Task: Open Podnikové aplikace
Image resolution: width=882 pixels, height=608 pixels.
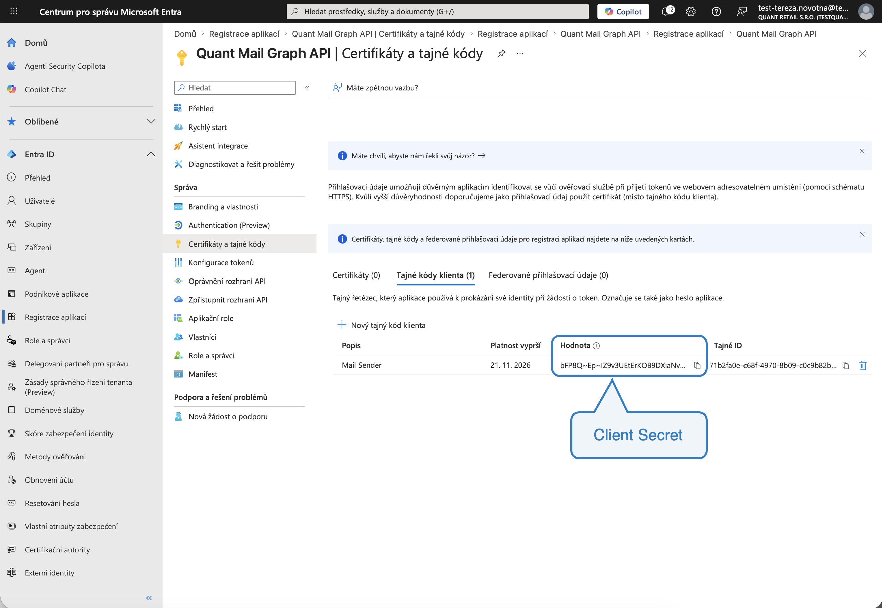Action: [x=56, y=294]
